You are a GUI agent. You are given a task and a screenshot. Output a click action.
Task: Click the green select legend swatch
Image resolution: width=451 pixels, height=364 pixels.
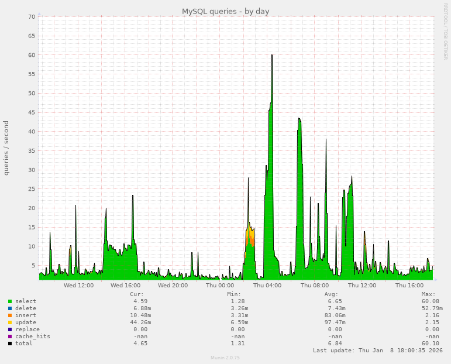[10, 301]
